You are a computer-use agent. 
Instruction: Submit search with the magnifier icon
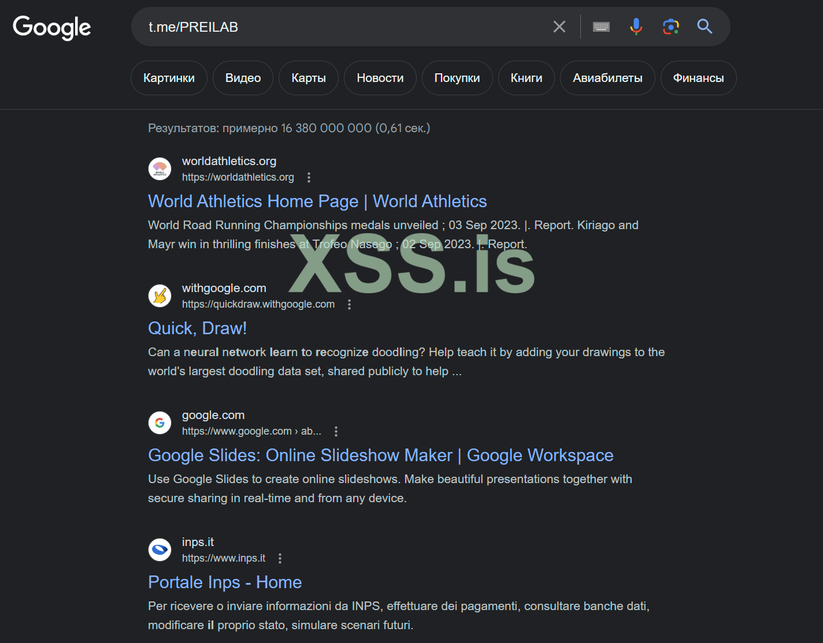[705, 27]
